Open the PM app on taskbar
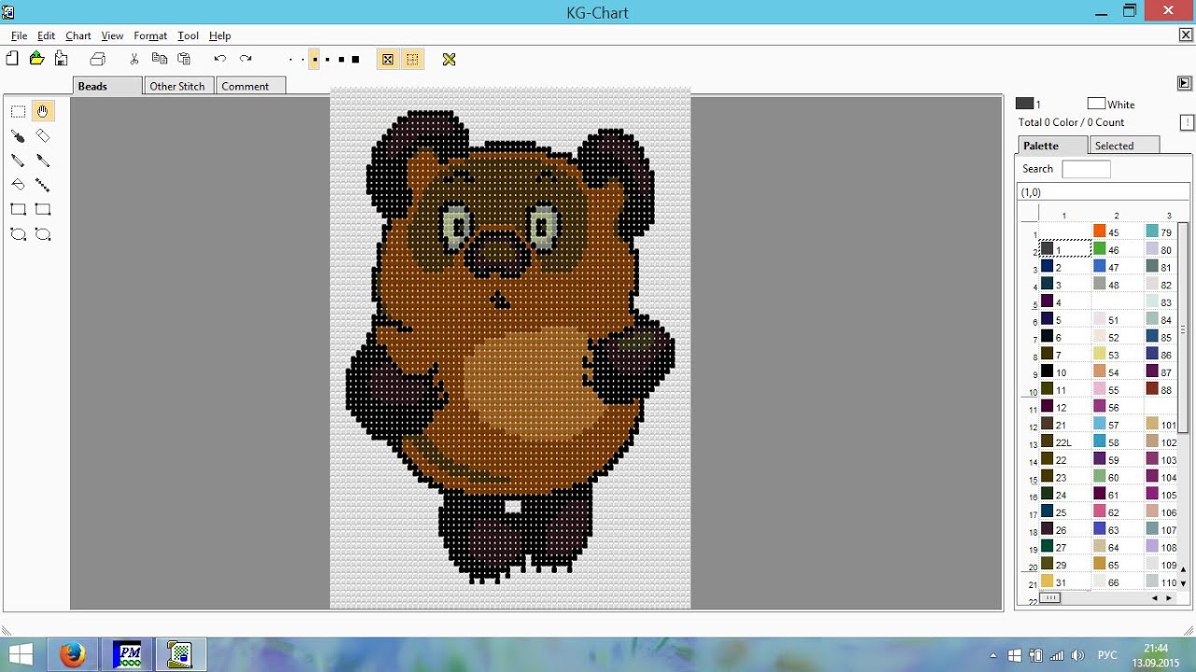The height and width of the screenshot is (672, 1196). click(127, 655)
